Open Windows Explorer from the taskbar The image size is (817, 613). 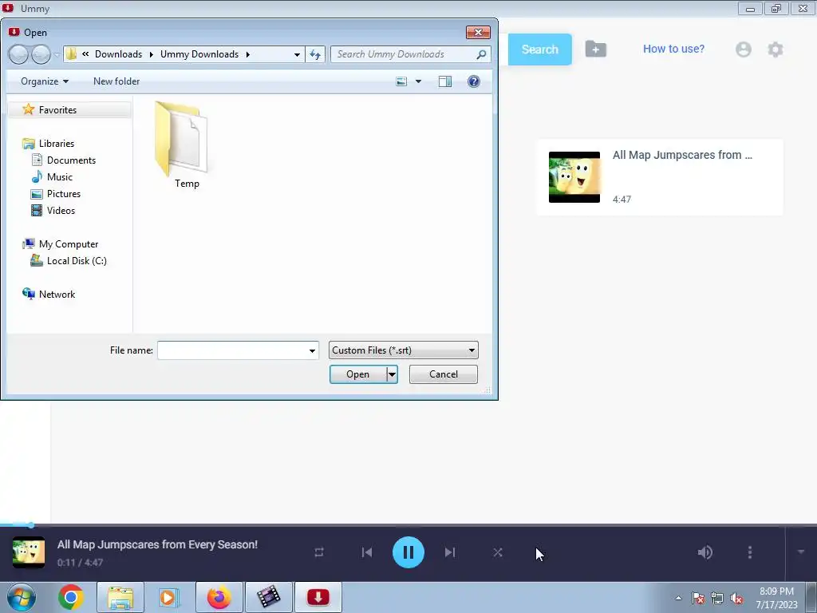point(120,597)
